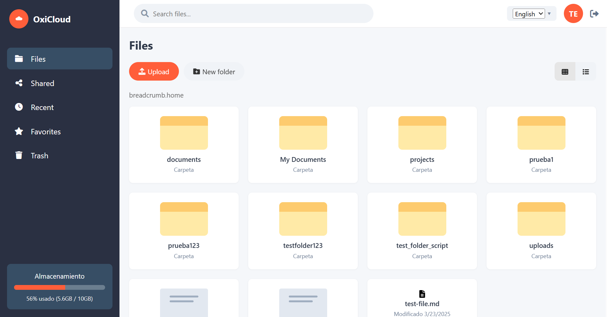The image size is (607, 317).
Task: Click the OxiCloud cloud logo icon
Action: tap(19, 19)
